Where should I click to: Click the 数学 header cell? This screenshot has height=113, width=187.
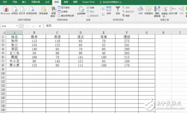coord(34,37)
